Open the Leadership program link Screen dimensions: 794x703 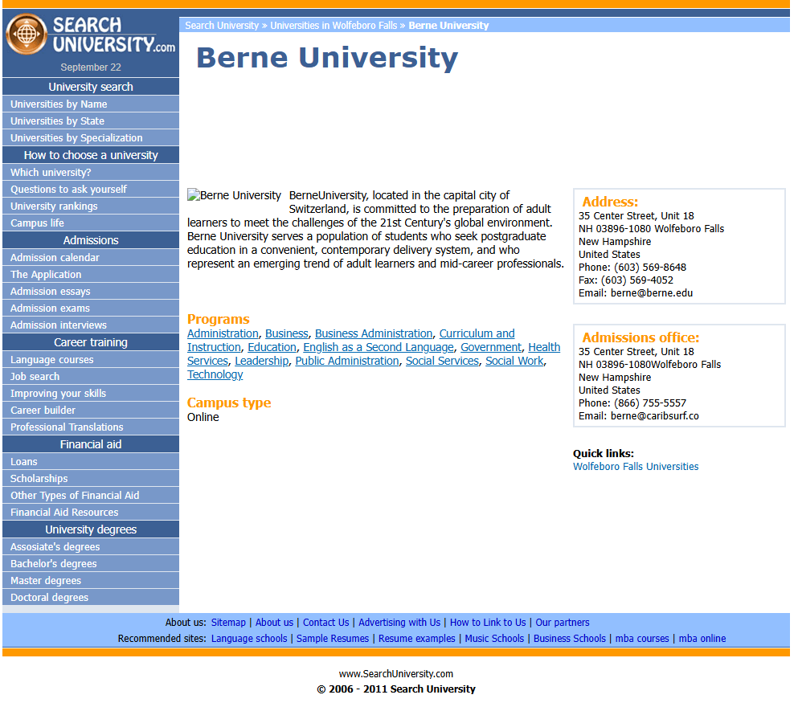click(x=261, y=362)
